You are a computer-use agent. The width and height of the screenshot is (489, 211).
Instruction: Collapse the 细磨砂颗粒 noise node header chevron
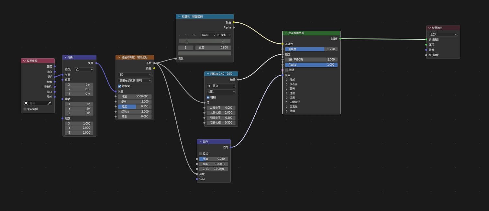click(119, 57)
